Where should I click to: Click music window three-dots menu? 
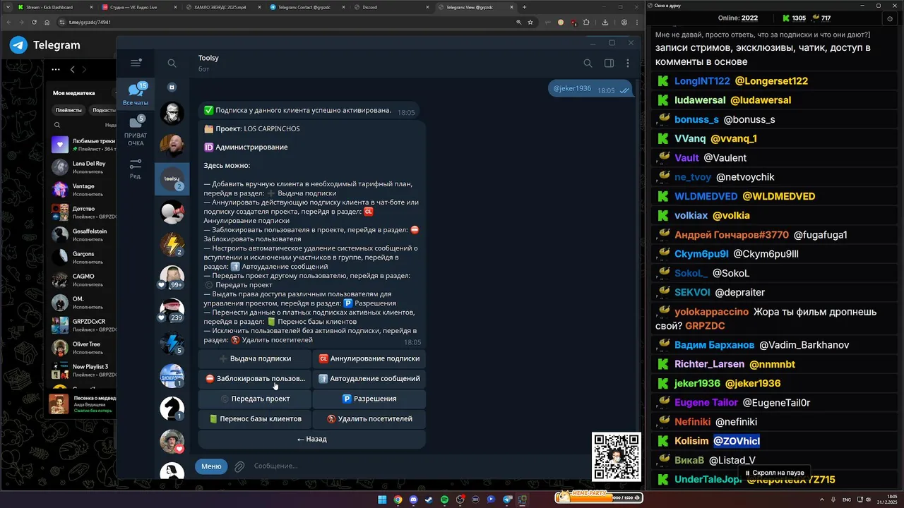[56, 69]
